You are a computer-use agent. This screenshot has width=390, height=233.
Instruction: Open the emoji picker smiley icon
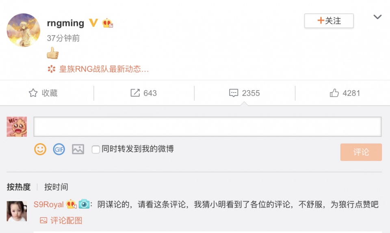click(40, 149)
